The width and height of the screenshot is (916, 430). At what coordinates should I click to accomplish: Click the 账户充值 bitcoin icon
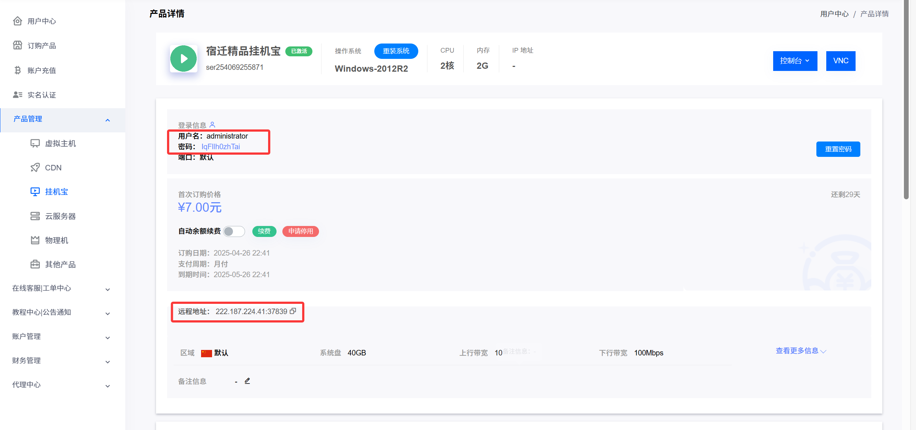tap(17, 70)
